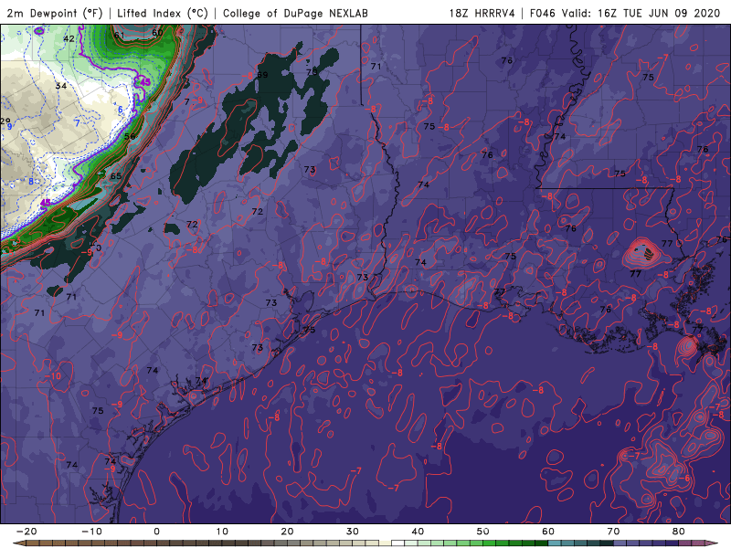This screenshot has height=548, width=731.
Task: Click the 70 label on the color scale
Action: pyautogui.click(x=613, y=532)
